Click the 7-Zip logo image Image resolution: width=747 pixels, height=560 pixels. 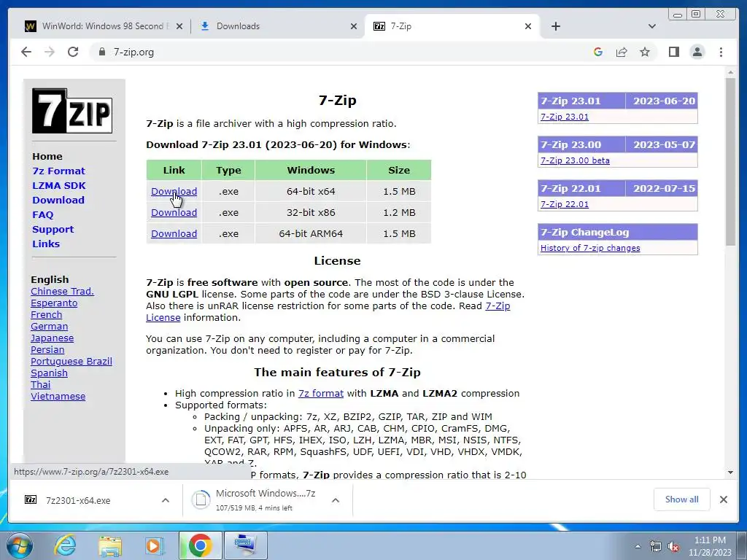(x=72, y=111)
